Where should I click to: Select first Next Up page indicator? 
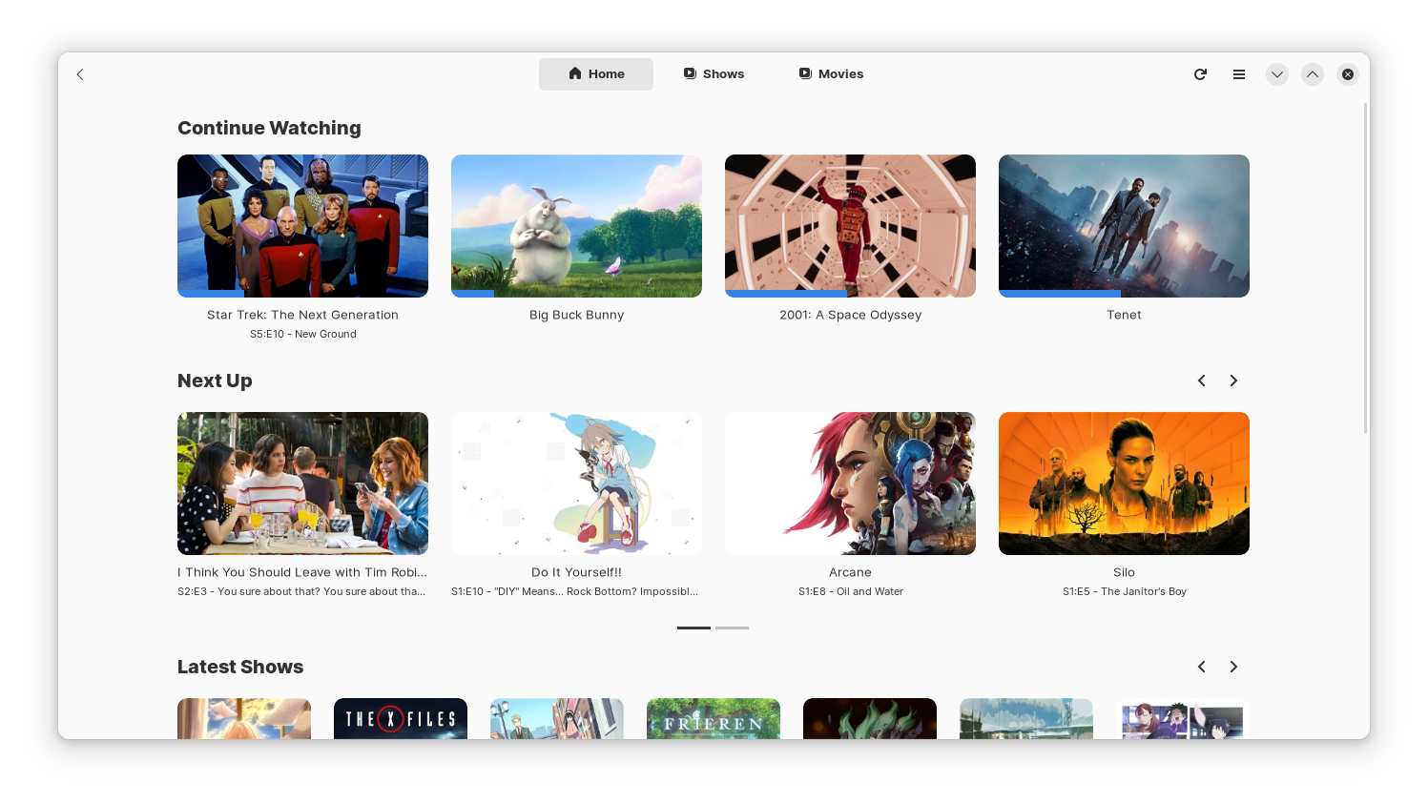pyautogui.click(x=693, y=628)
